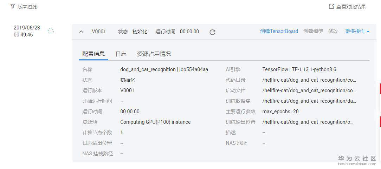381x169 pixels.
Task: Switch to the 日志 tab
Action: [x=121, y=54]
